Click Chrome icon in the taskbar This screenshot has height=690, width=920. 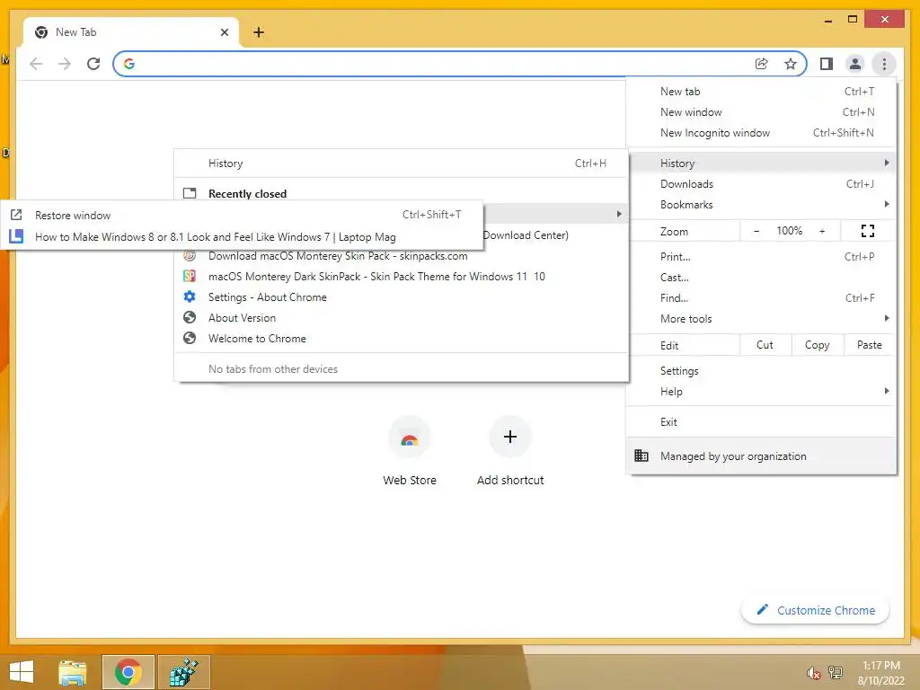point(128,672)
